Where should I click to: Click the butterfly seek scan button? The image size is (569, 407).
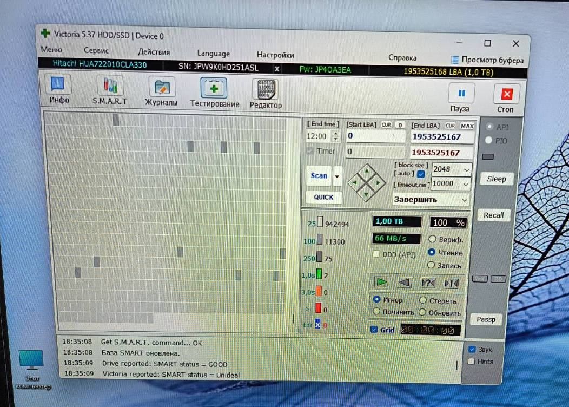[x=452, y=284]
